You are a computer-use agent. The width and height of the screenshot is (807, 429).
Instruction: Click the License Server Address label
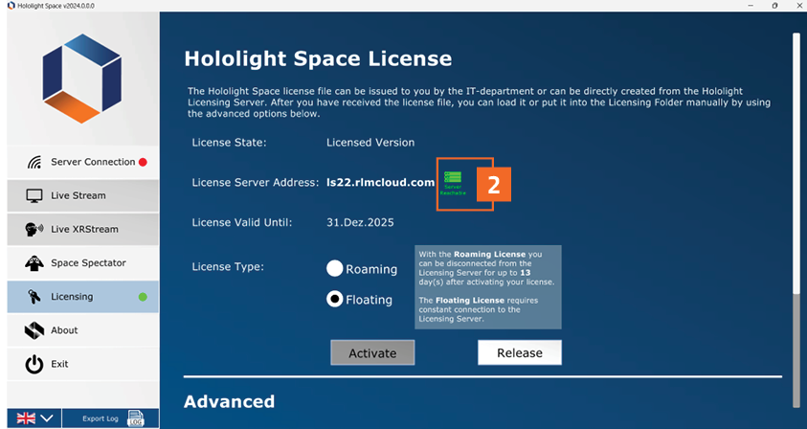(256, 182)
